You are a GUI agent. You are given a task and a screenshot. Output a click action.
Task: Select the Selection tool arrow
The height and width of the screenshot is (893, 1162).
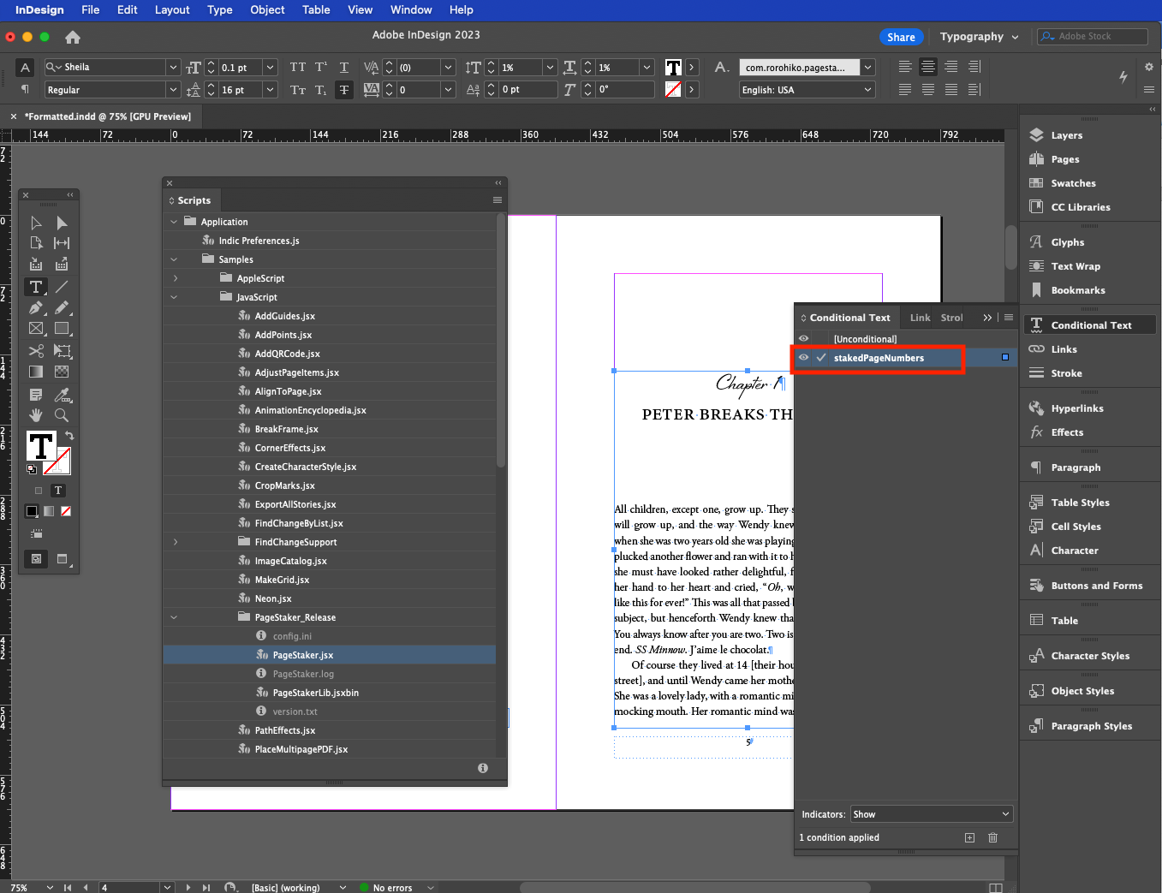coord(36,223)
